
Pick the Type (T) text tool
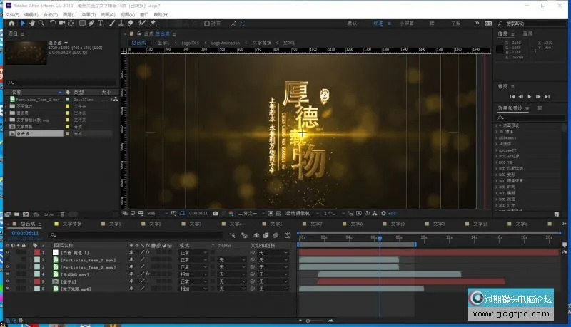(101, 23)
